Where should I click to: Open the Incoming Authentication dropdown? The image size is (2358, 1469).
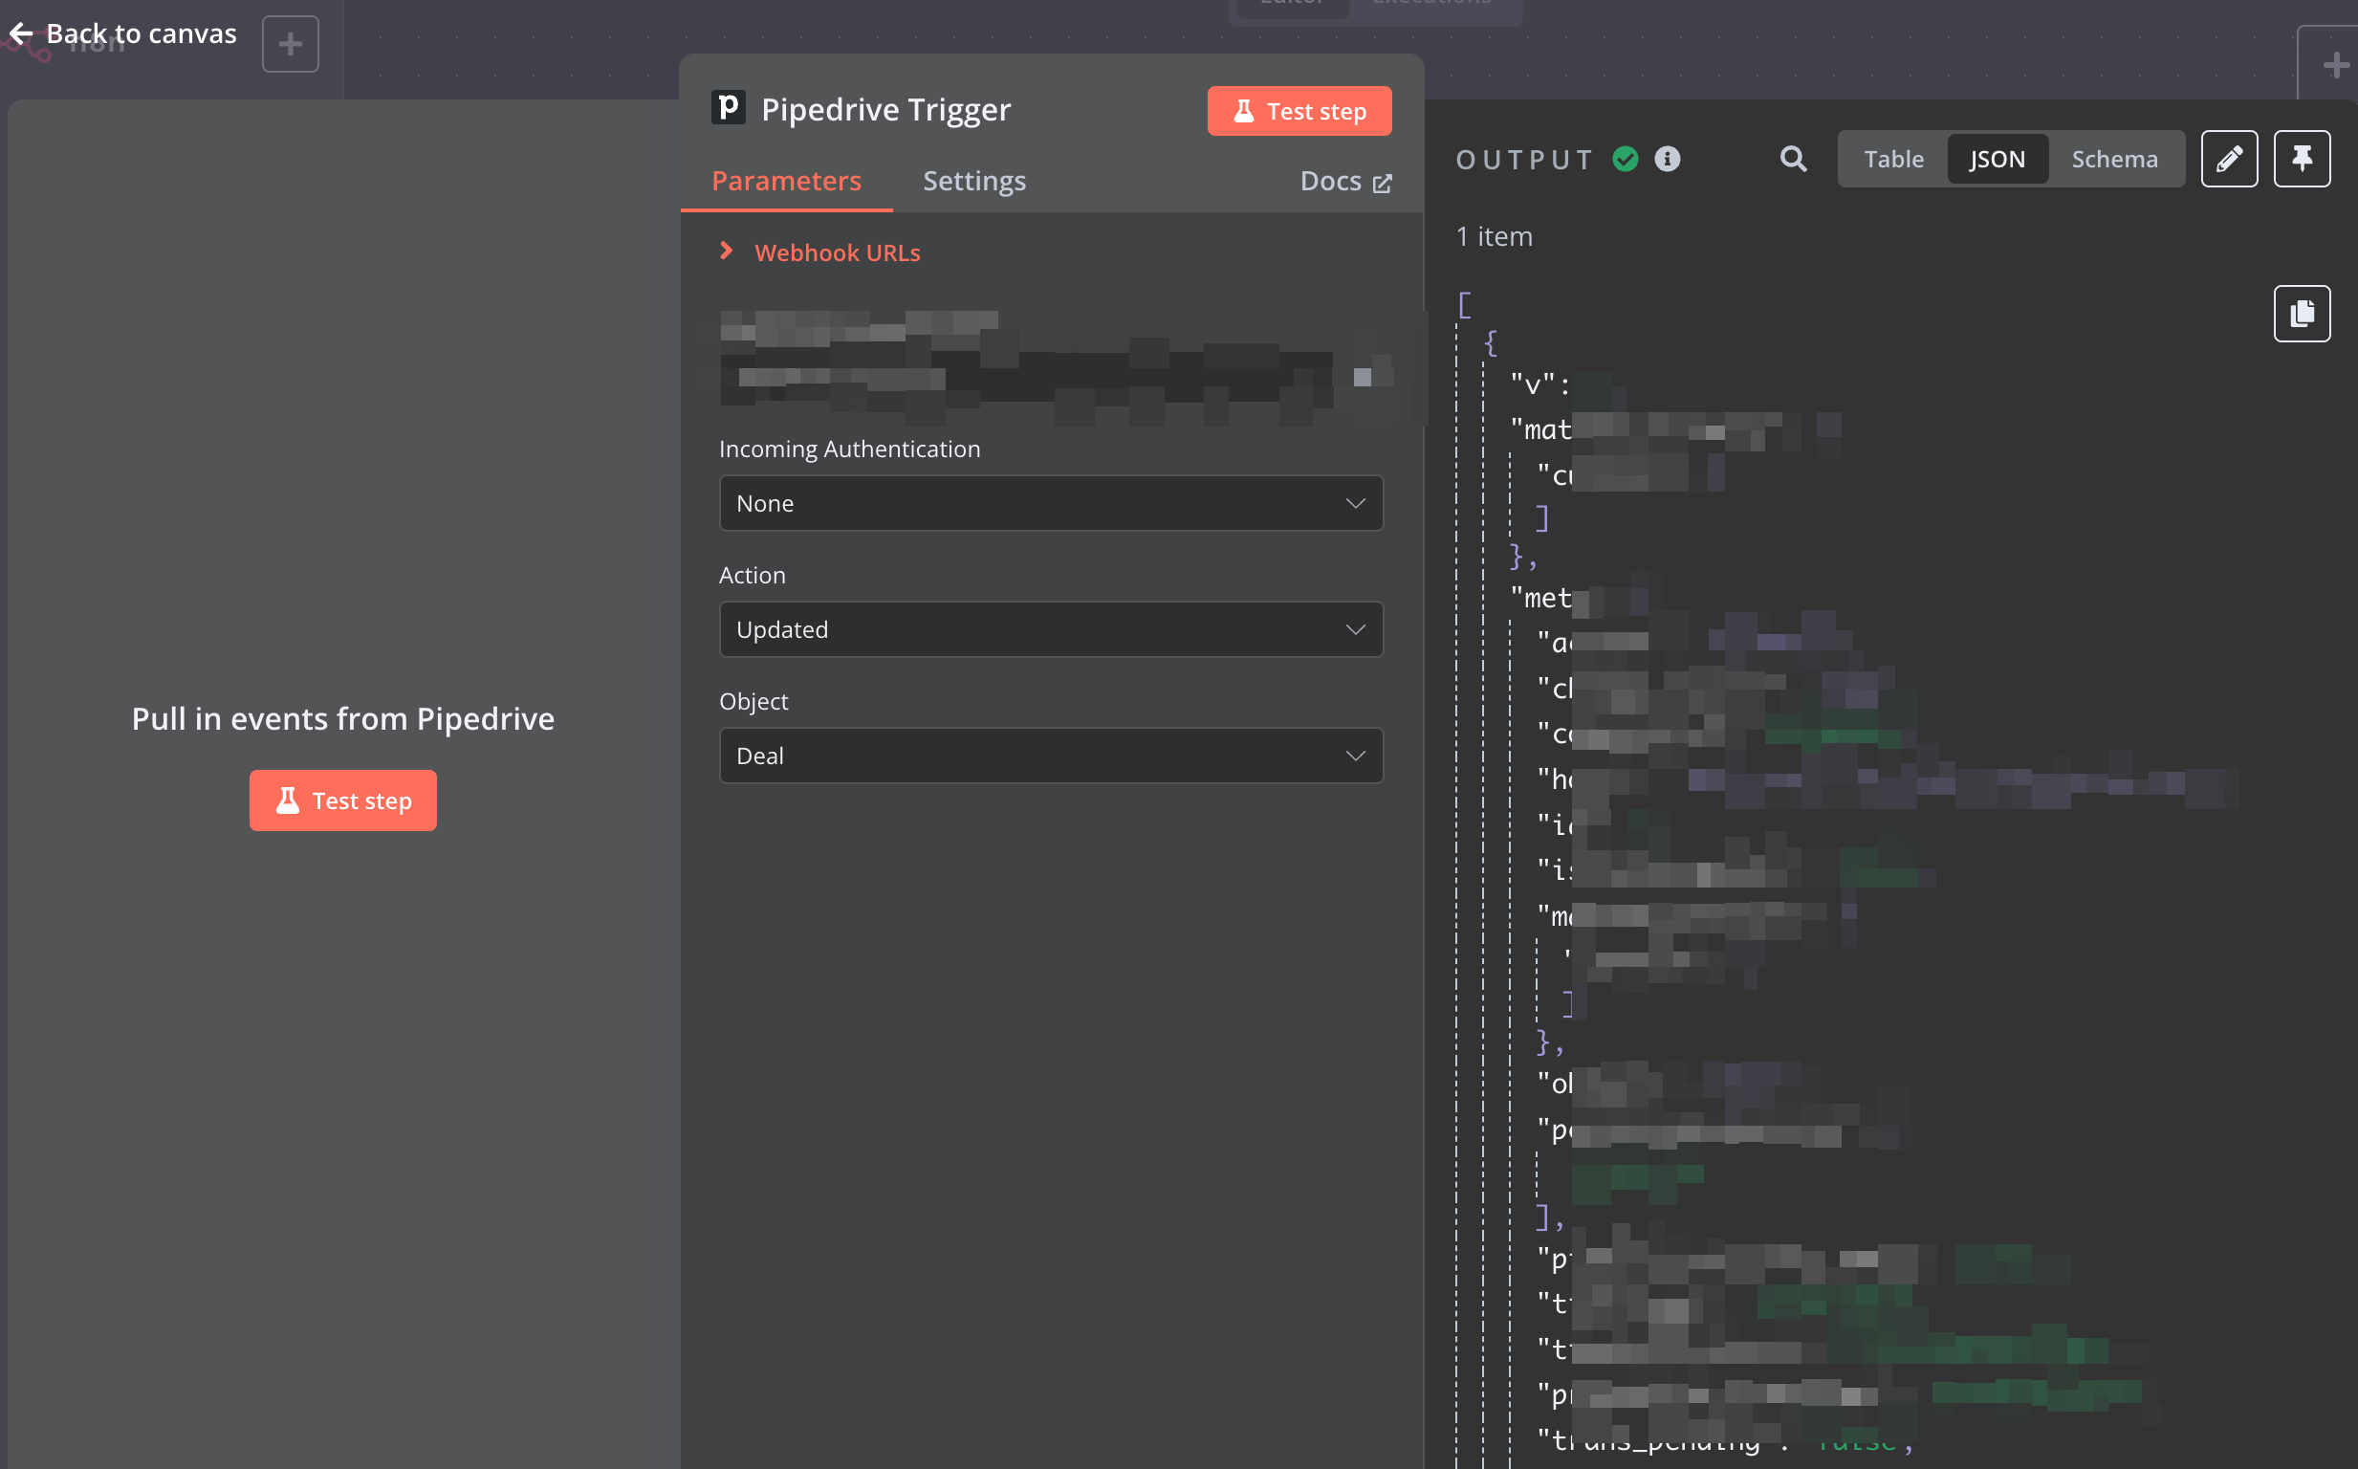pyautogui.click(x=1051, y=503)
